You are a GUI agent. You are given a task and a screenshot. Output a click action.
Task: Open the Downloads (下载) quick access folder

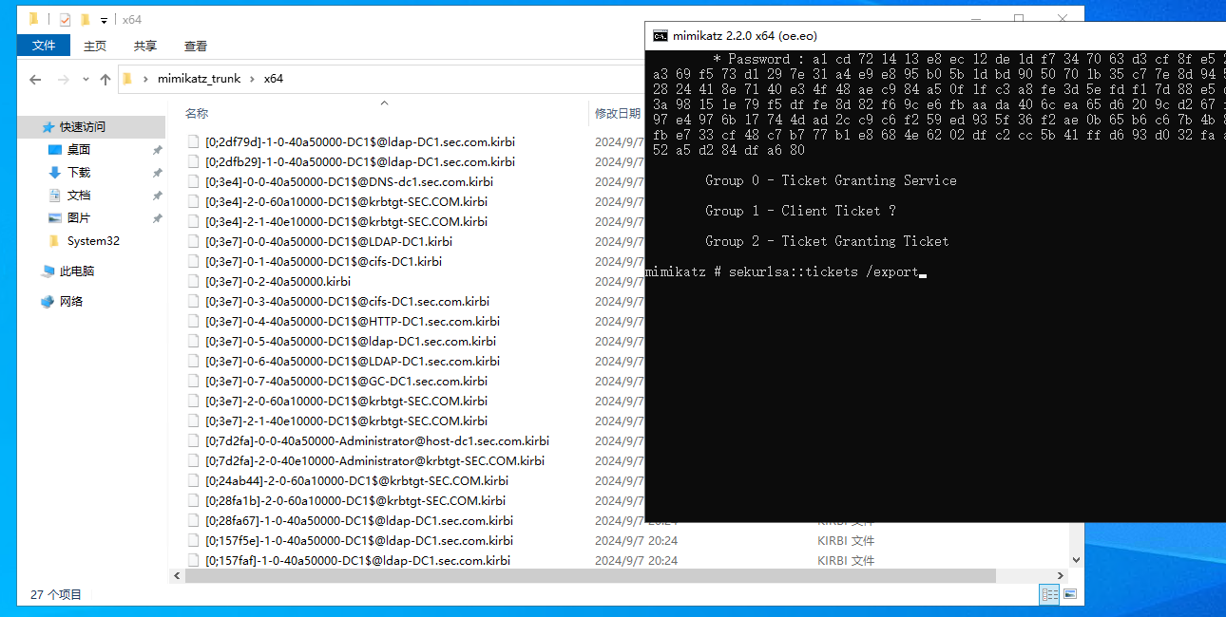[x=79, y=172]
